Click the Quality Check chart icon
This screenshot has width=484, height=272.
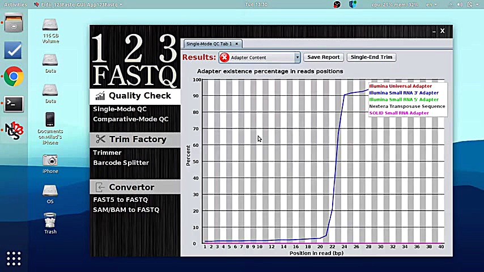coord(100,96)
